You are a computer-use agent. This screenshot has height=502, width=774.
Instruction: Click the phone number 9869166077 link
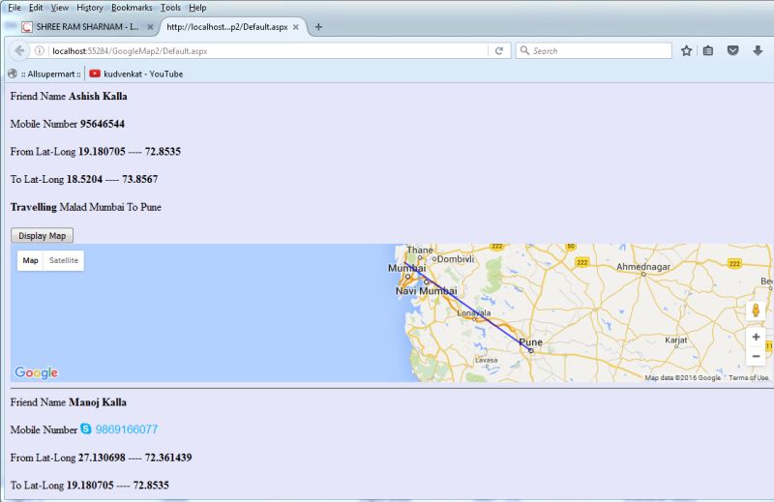[x=127, y=429]
